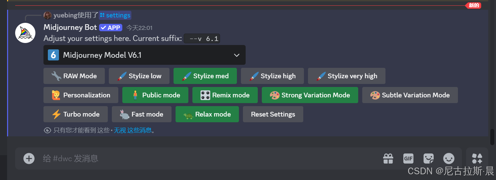Image resolution: width=496 pixels, height=180 pixels.
Task: Select Stylize very high
Action: (347, 76)
